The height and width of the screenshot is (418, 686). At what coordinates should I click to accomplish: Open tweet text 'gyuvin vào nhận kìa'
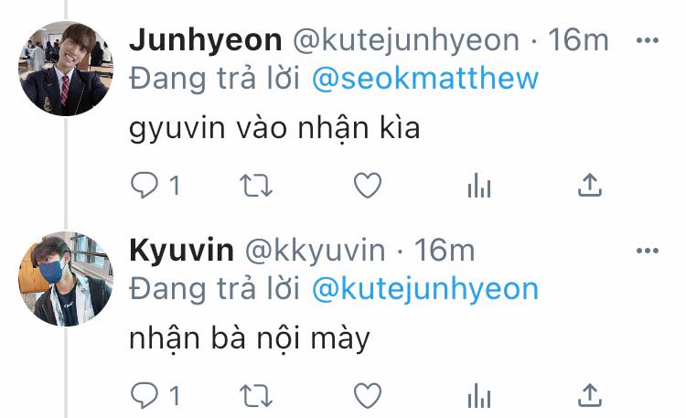[274, 129]
